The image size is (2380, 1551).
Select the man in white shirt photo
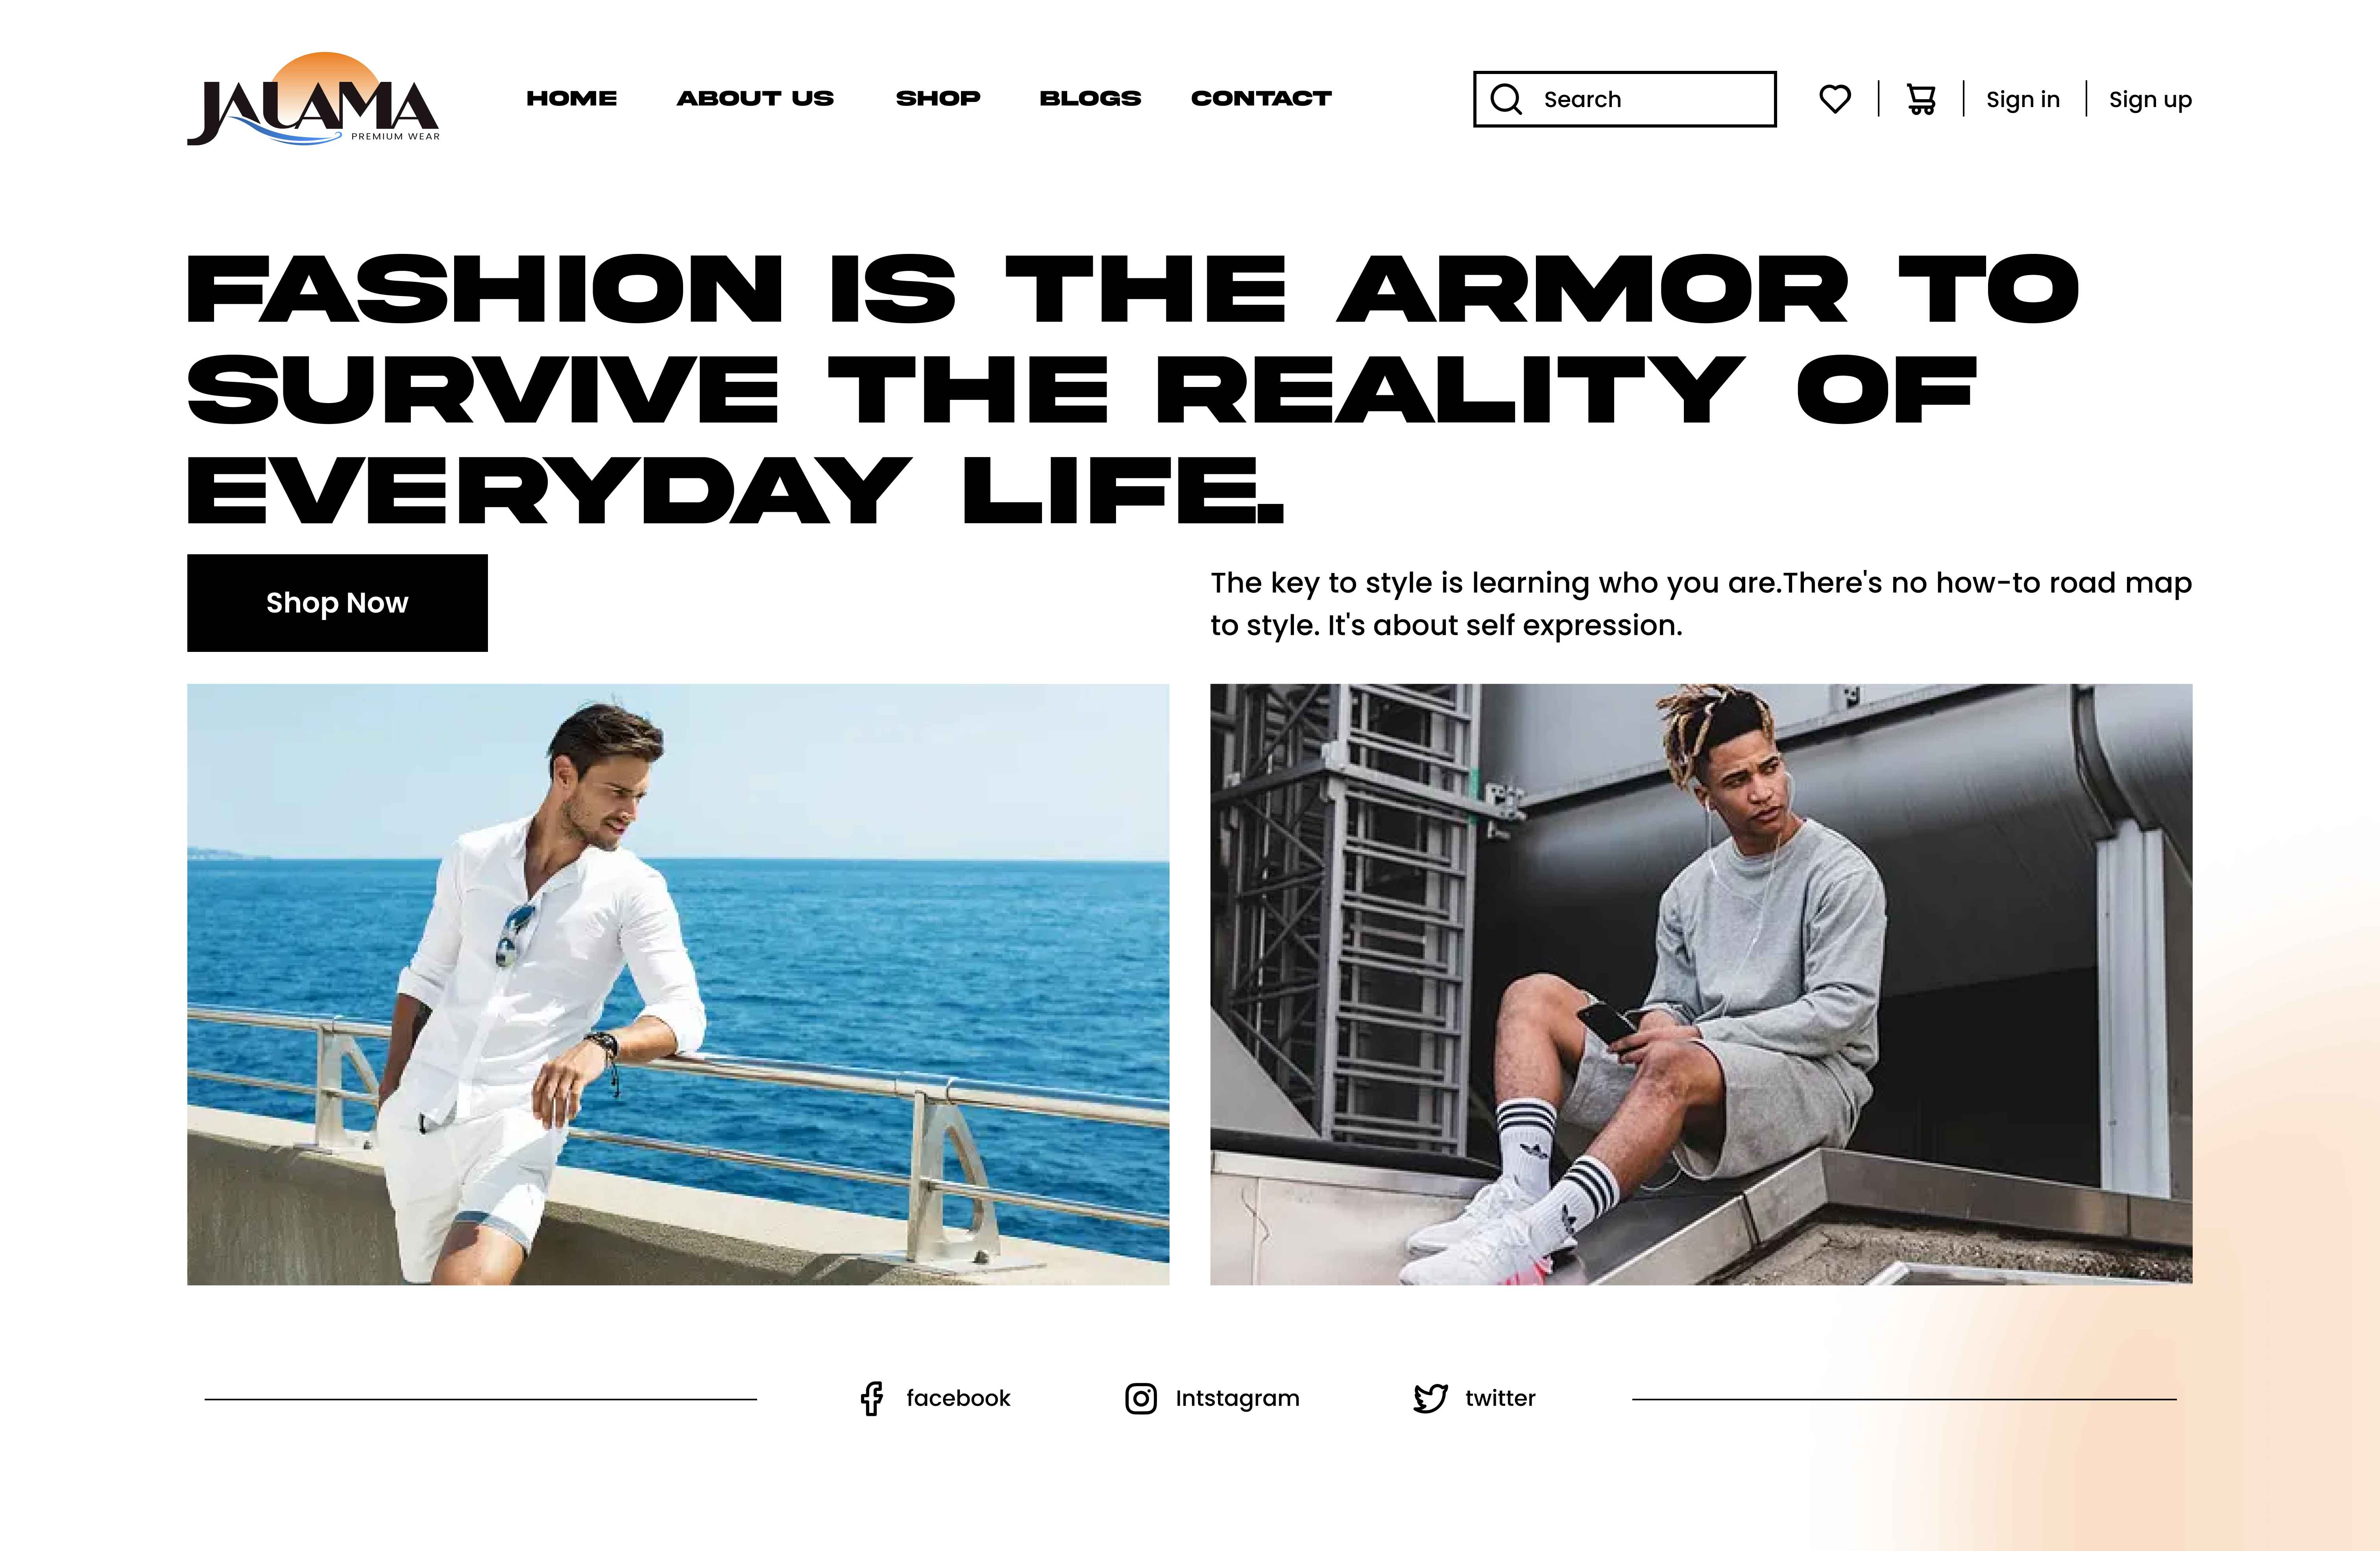pos(678,985)
